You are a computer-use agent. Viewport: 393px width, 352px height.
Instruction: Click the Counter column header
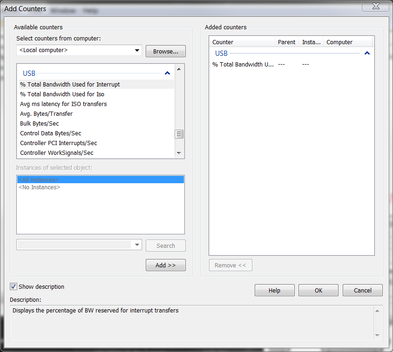[223, 42]
